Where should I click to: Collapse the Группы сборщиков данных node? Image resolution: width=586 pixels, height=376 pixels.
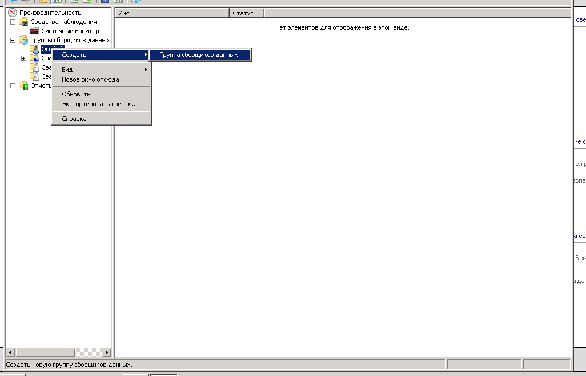coord(13,40)
